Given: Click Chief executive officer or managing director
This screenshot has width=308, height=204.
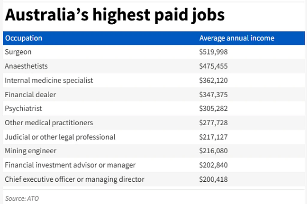Looking at the screenshot, I should pyautogui.click(x=75, y=179).
